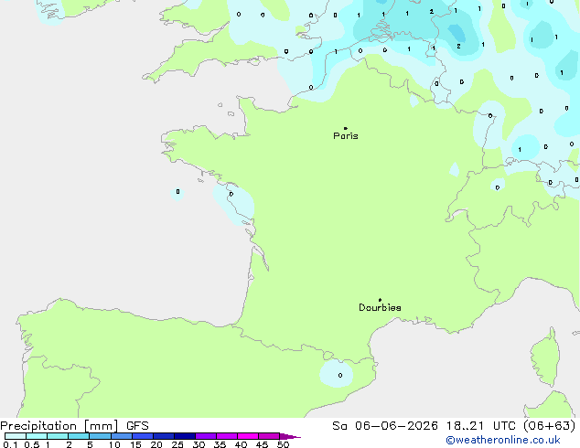Select the 0.1 mm legend color swatch
Screen dimensions: 580x448
coord(16,436)
